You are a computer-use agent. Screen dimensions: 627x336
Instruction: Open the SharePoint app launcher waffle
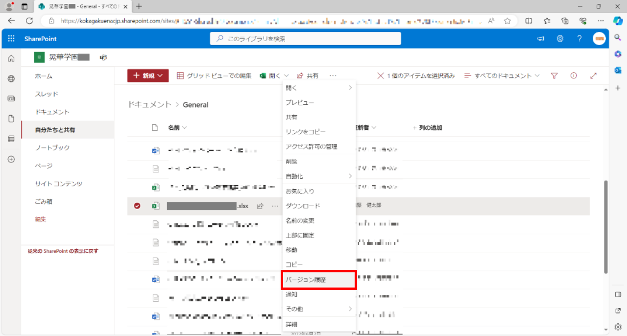click(11, 39)
